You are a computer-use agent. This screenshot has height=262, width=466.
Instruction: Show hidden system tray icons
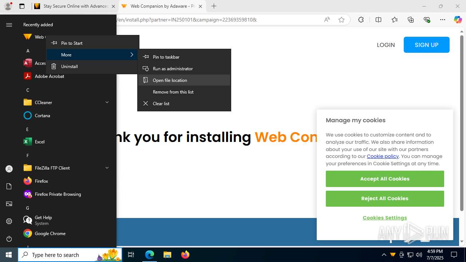[x=384, y=255]
